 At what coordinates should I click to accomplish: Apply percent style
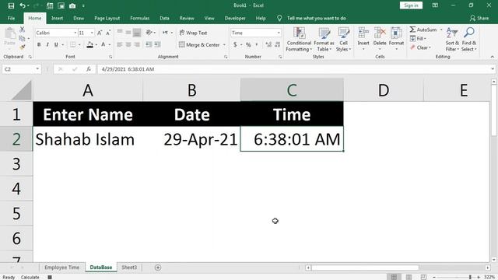pyautogui.click(x=248, y=45)
